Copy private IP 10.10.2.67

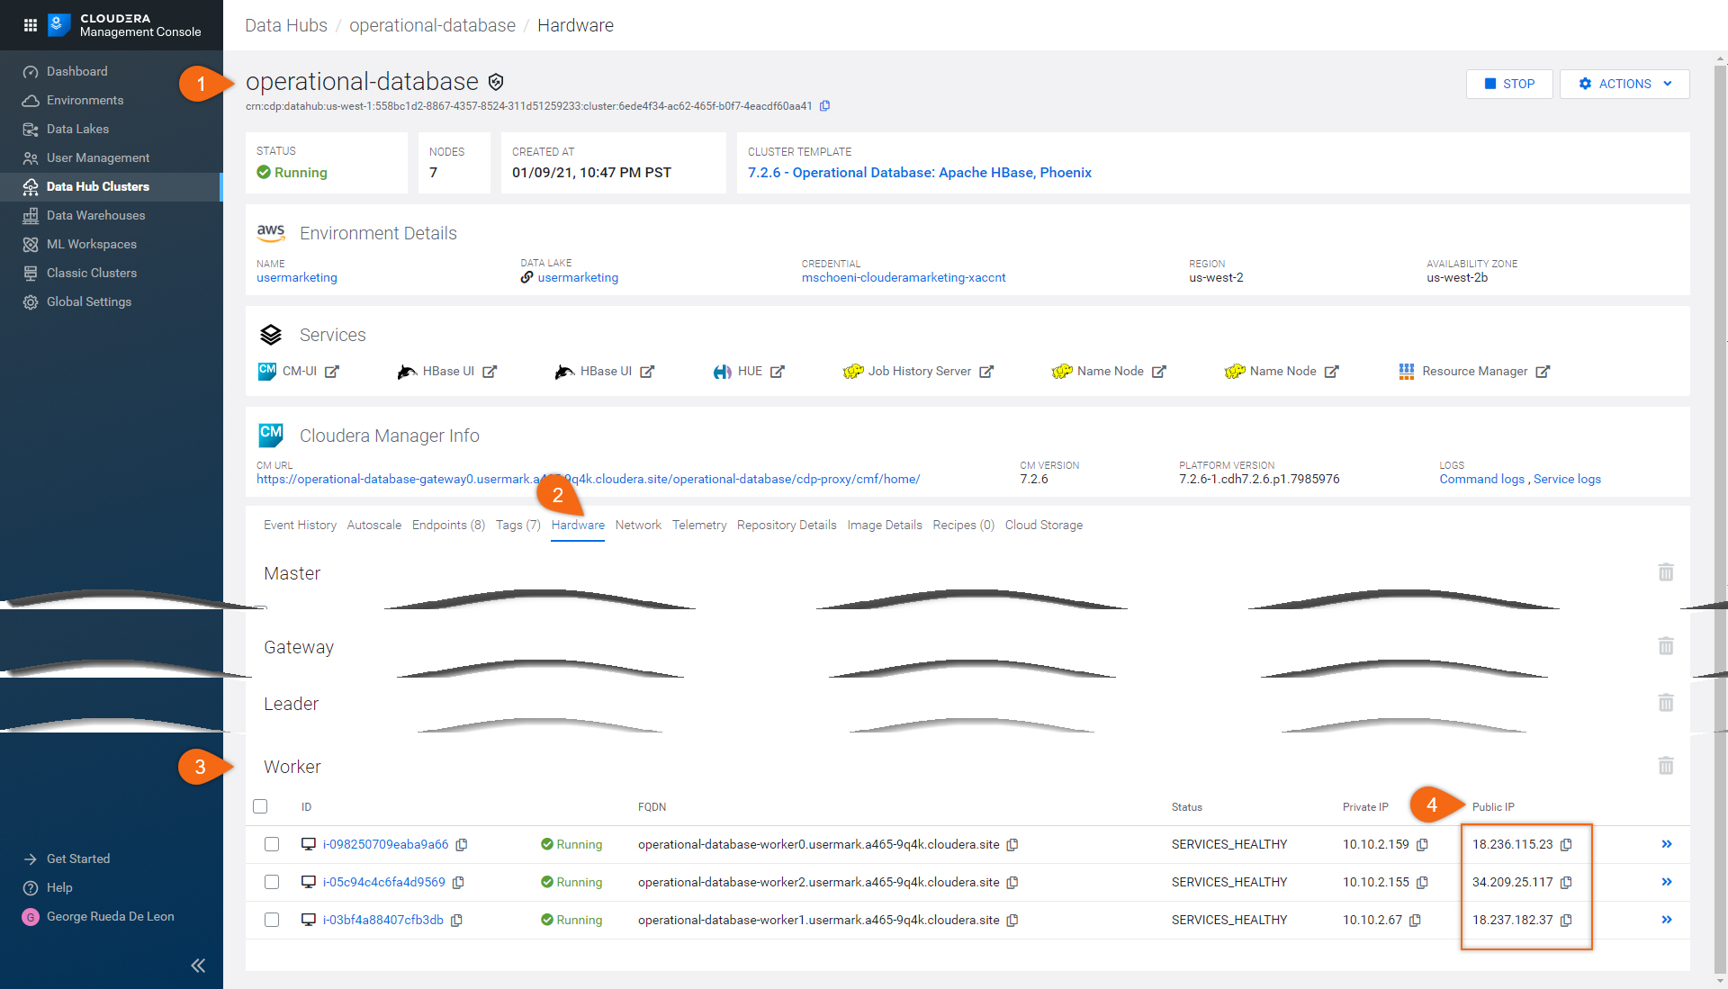tap(1415, 921)
